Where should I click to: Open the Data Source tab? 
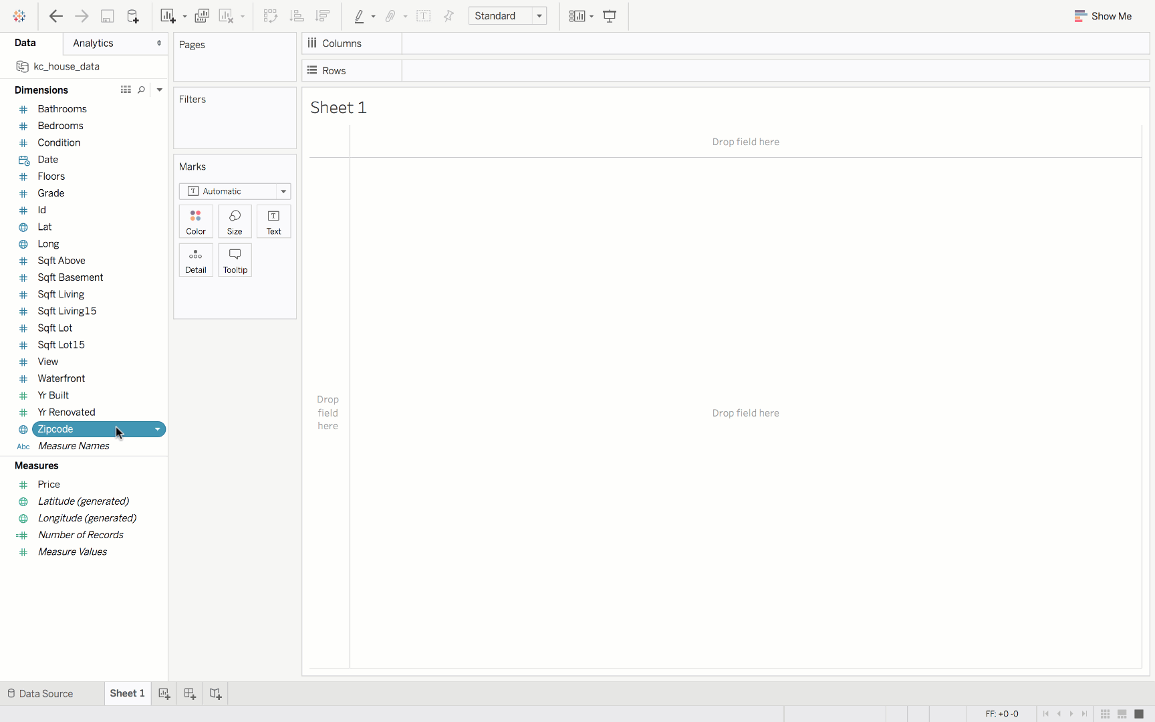(40, 694)
